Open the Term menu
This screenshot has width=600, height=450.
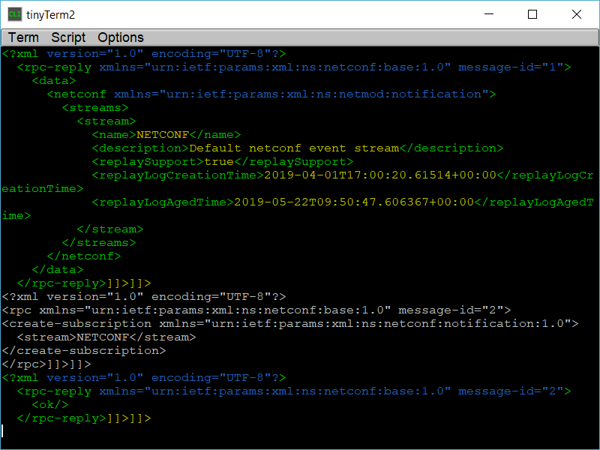click(x=23, y=37)
